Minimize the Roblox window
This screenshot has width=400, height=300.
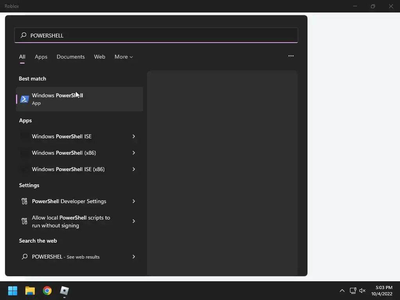click(x=355, y=6)
